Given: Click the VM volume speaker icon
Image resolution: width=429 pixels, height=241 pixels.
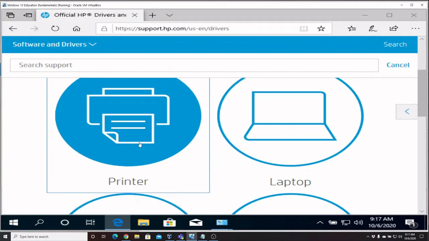Looking at the screenshot, I should click(x=358, y=223).
